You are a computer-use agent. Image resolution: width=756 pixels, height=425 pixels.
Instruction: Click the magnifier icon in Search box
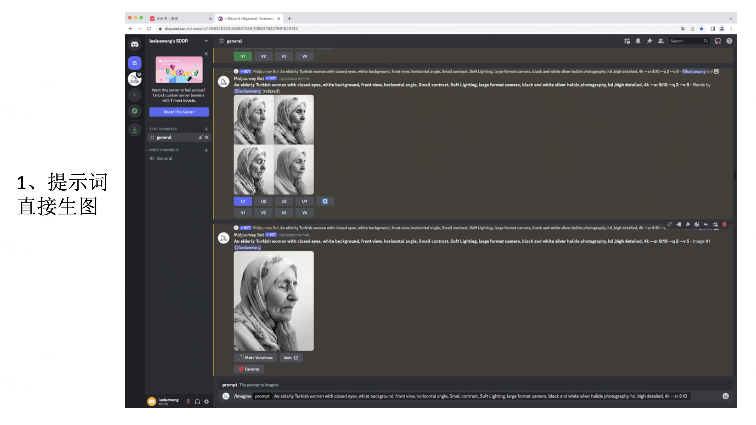pyautogui.click(x=706, y=41)
